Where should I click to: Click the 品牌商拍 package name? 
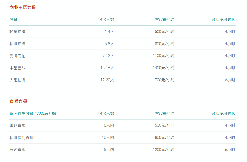pyautogui.click(x=18, y=56)
